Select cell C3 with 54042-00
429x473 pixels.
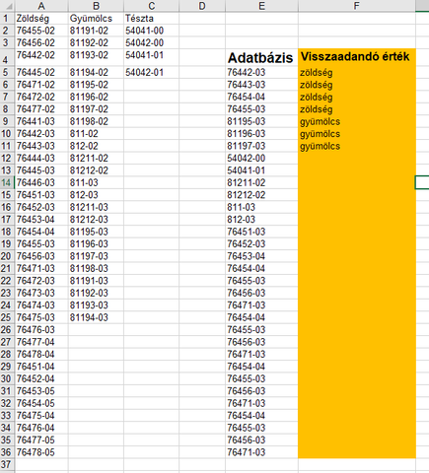152,42
